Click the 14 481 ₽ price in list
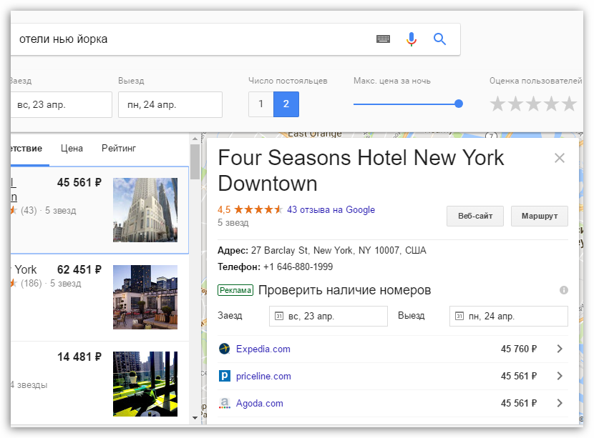 (79, 357)
